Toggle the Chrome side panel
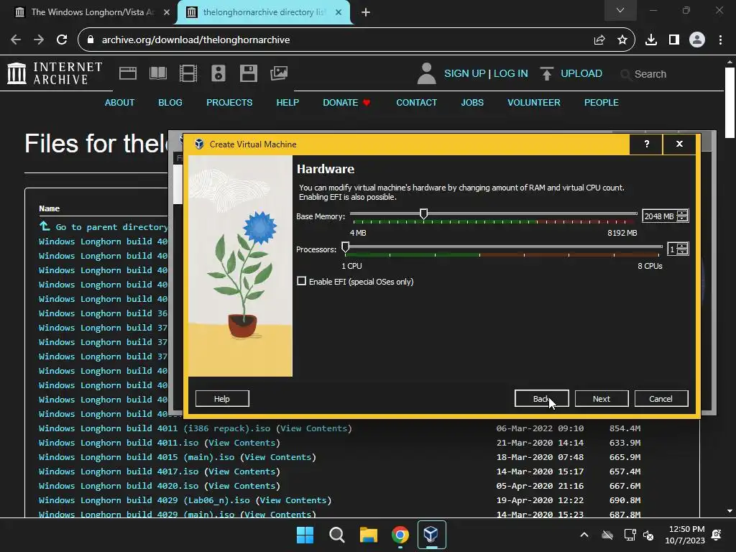This screenshot has width=736, height=552. pyautogui.click(x=674, y=40)
